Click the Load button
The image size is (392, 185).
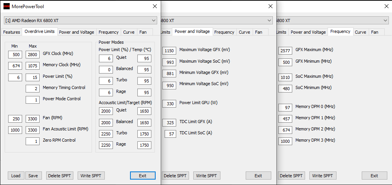[x=16, y=176]
